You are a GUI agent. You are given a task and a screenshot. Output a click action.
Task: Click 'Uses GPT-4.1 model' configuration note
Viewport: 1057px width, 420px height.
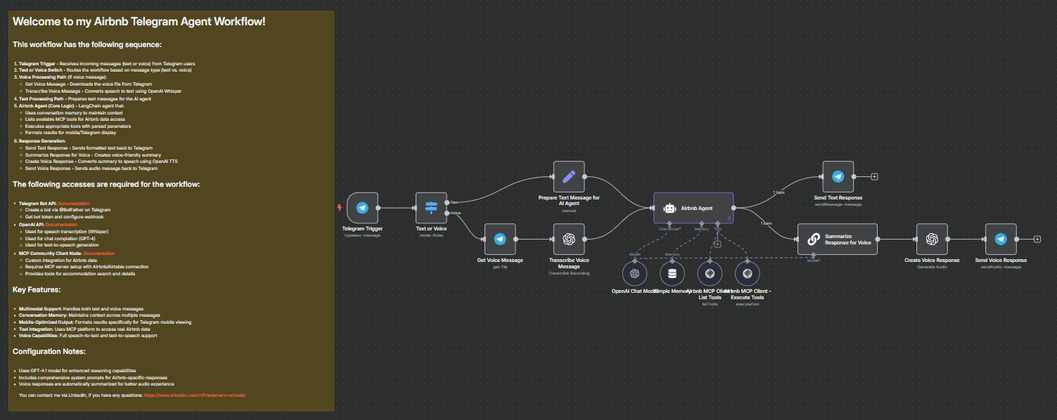point(77,370)
